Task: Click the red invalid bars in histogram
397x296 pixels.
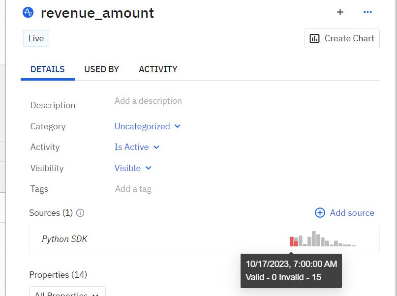Action: click(x=294, y=241)
